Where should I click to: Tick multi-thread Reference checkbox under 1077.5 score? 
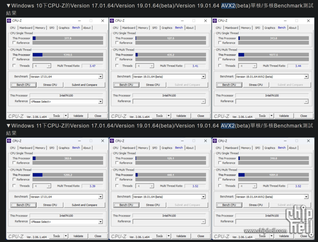(x=220, y=59)
